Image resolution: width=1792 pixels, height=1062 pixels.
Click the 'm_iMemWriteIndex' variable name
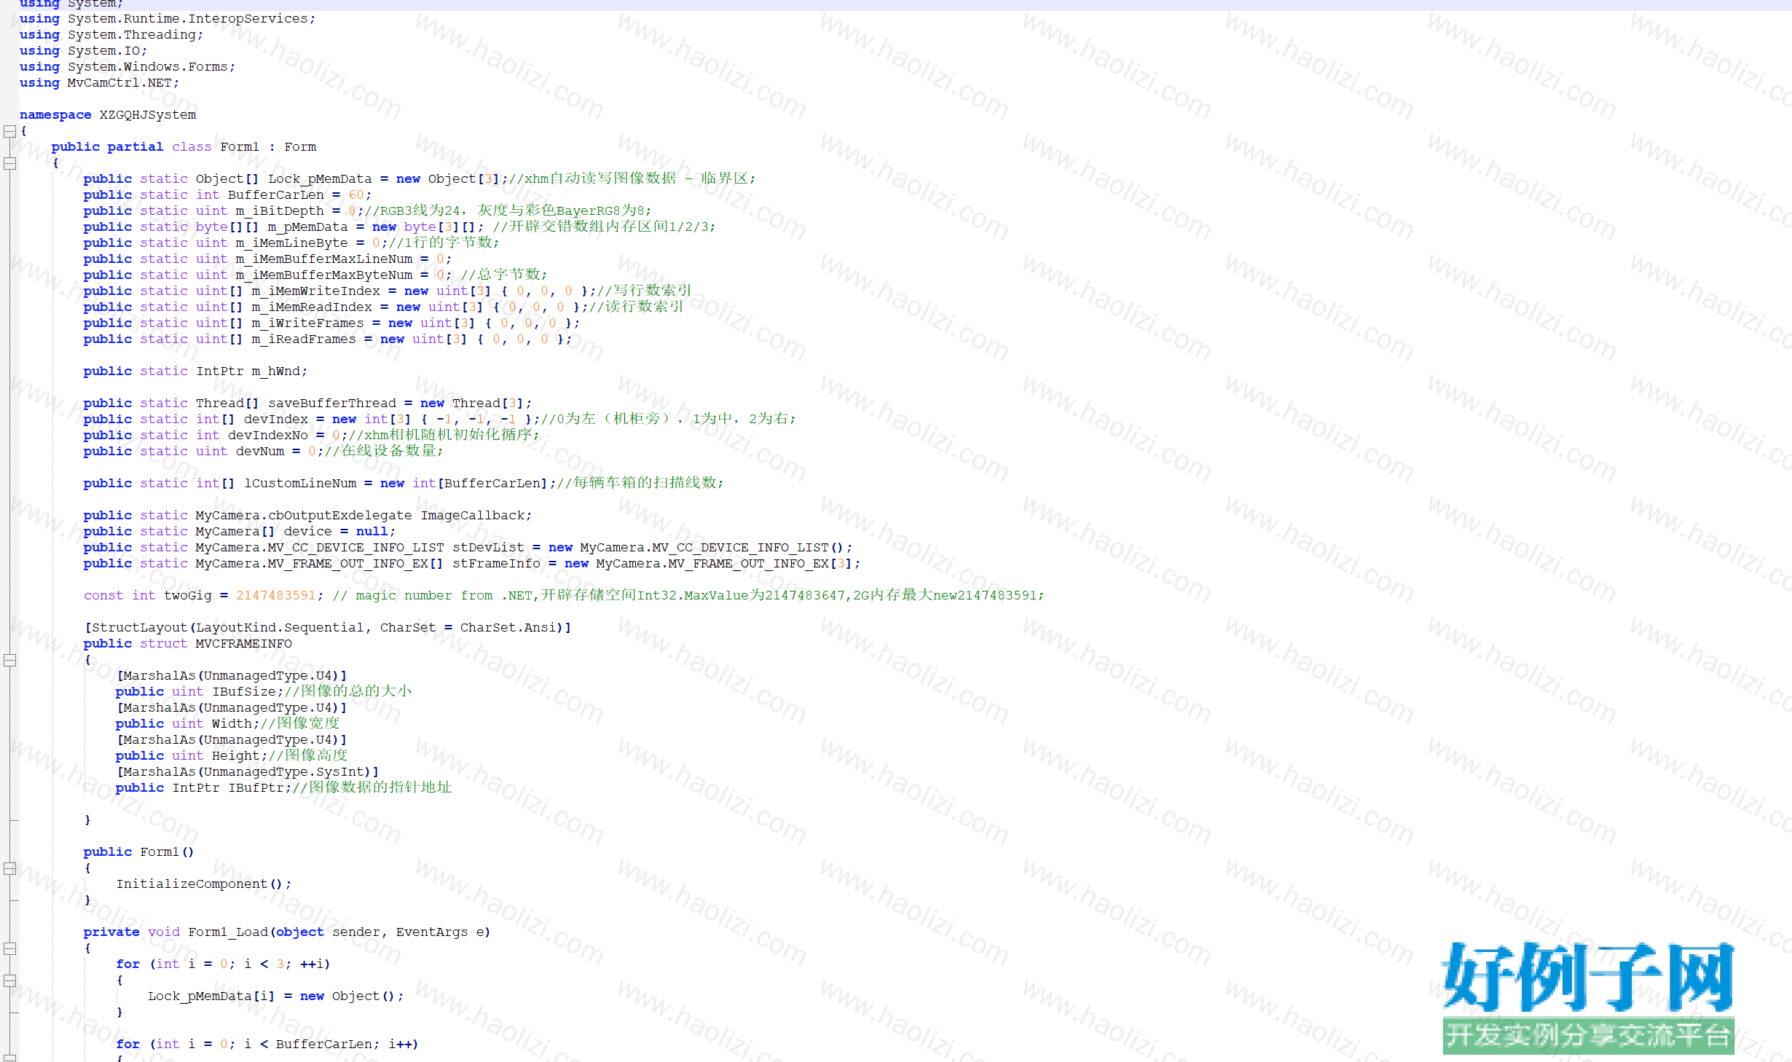click(315, 291)
